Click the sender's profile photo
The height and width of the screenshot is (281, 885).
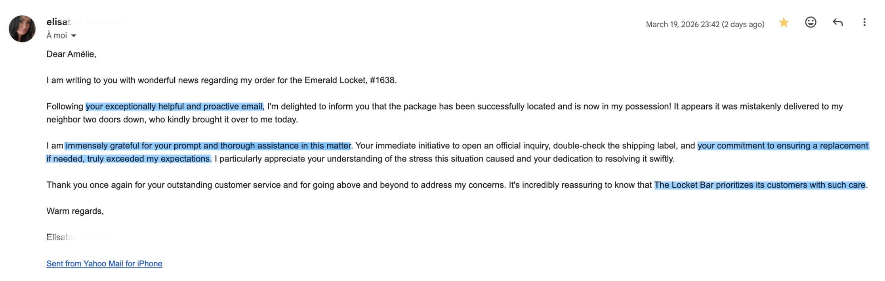click(22, 28)
